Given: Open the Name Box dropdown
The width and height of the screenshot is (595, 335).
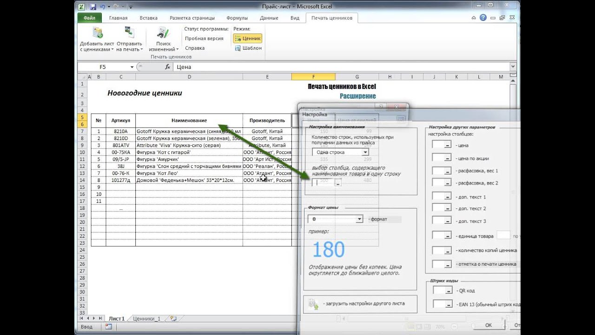Looking at the screenshot, I should 132,67.
